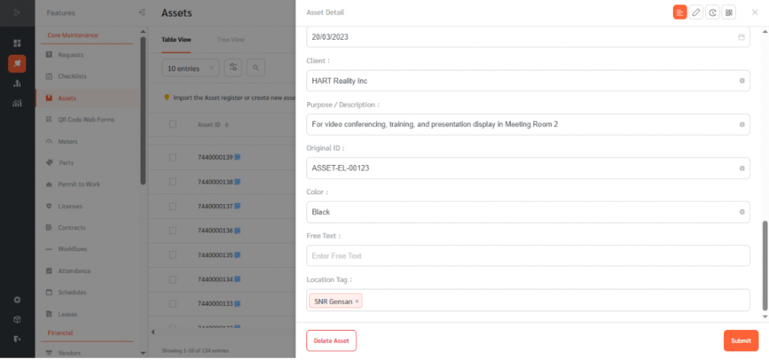769x360 pixels.
Task: Click the edit pencil icon in Asset Detail
Action: click(695, 13)
